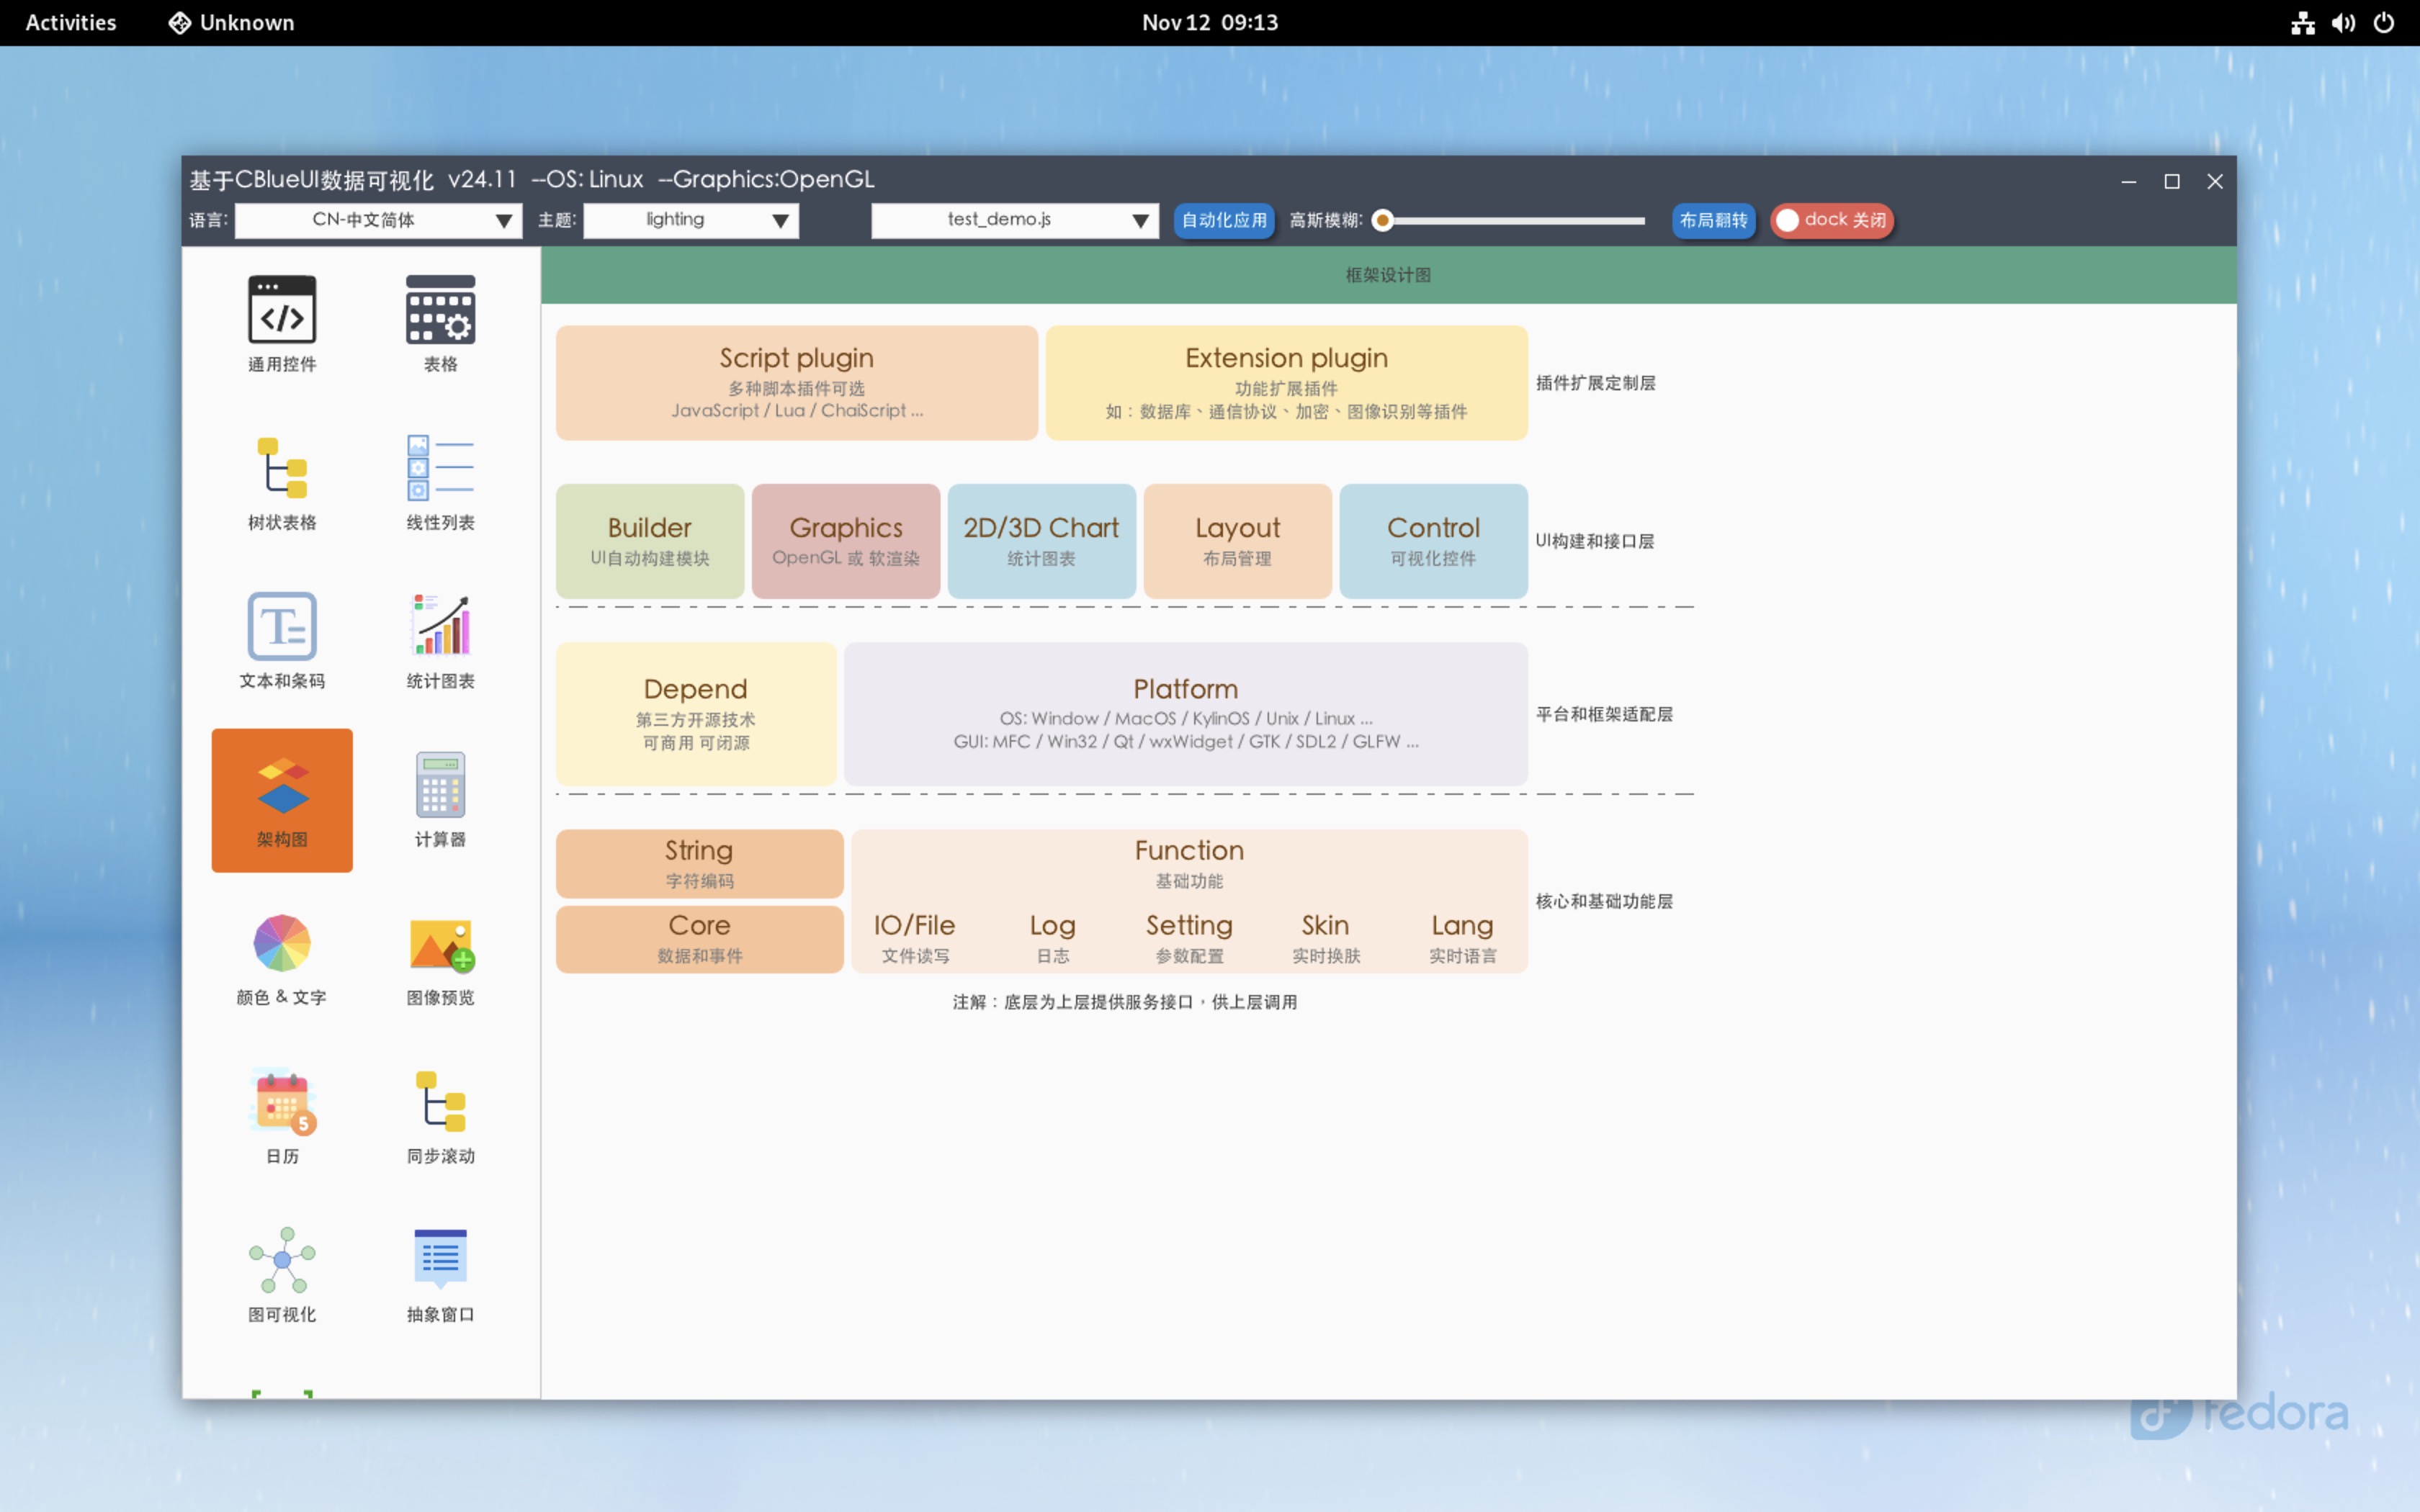Open the 图可视化 graph icon
The image size is (2420, 1512).
(x=282, y=1260)
